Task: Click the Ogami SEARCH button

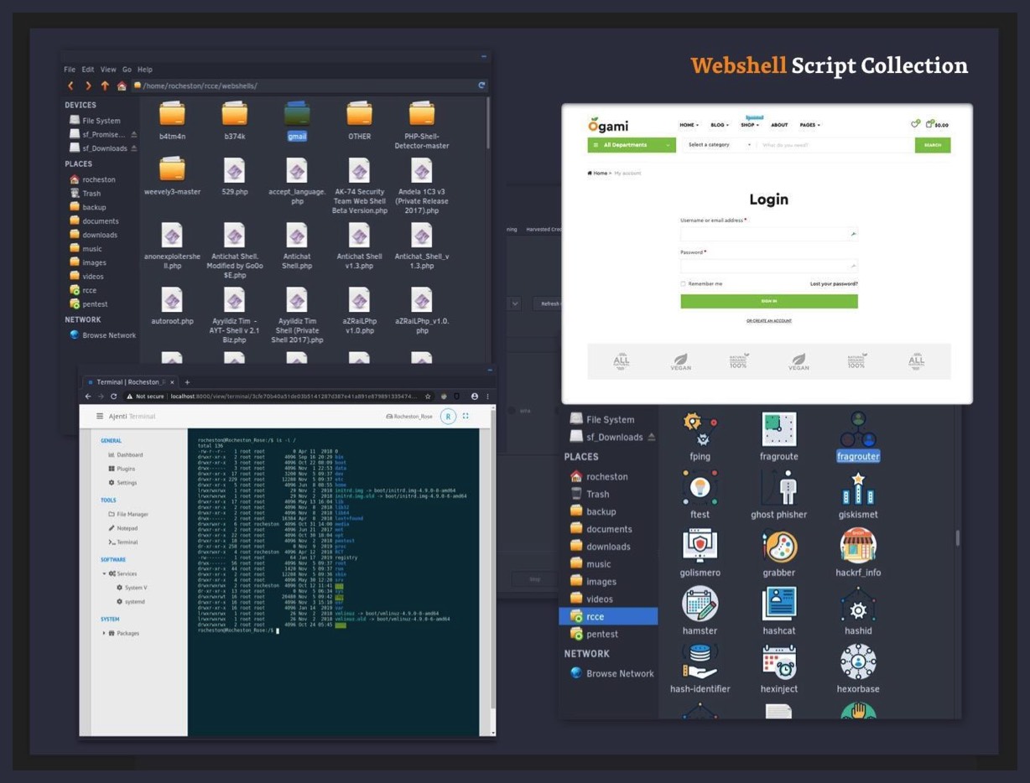Action: click(933, 145)
